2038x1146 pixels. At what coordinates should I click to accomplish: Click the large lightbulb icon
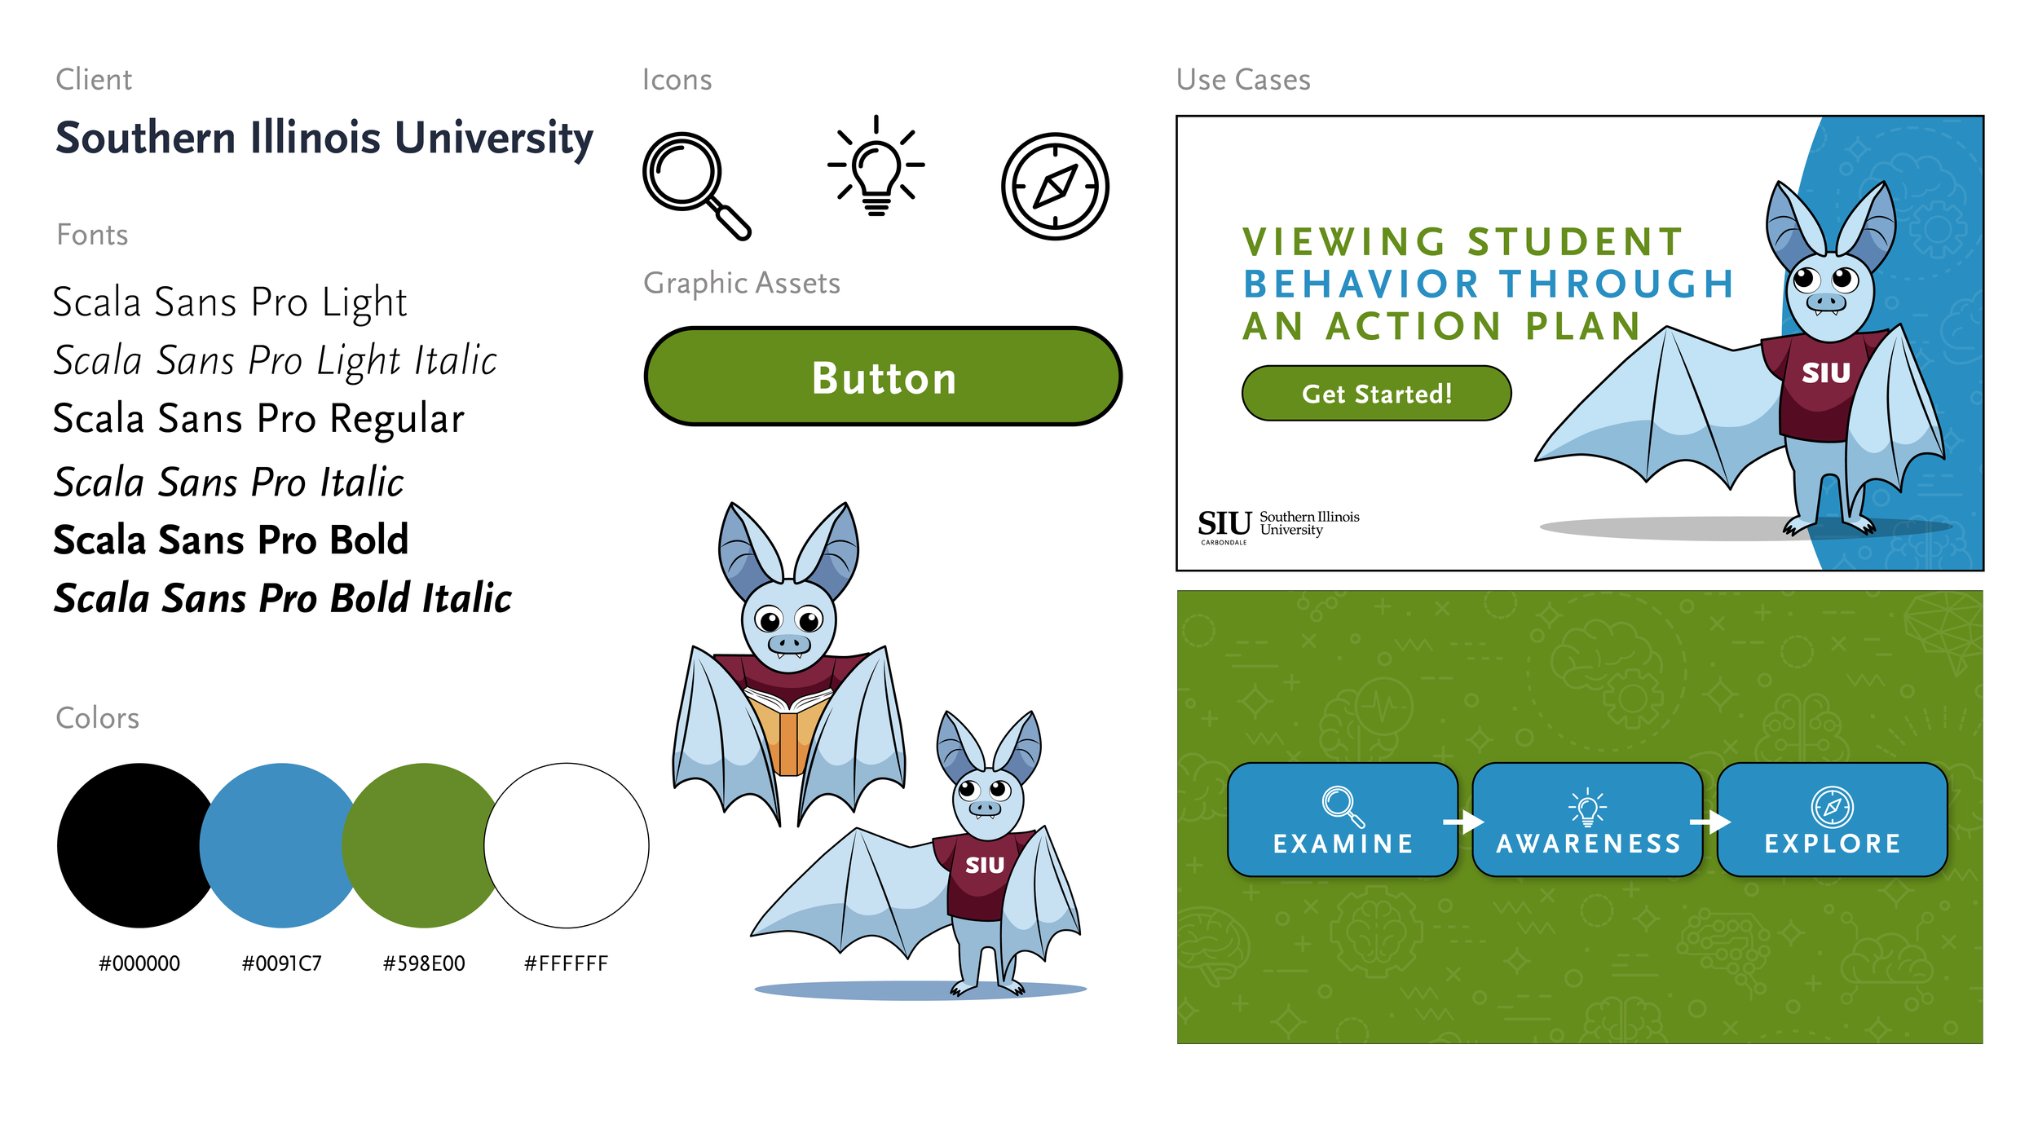(x=876, y=165)
